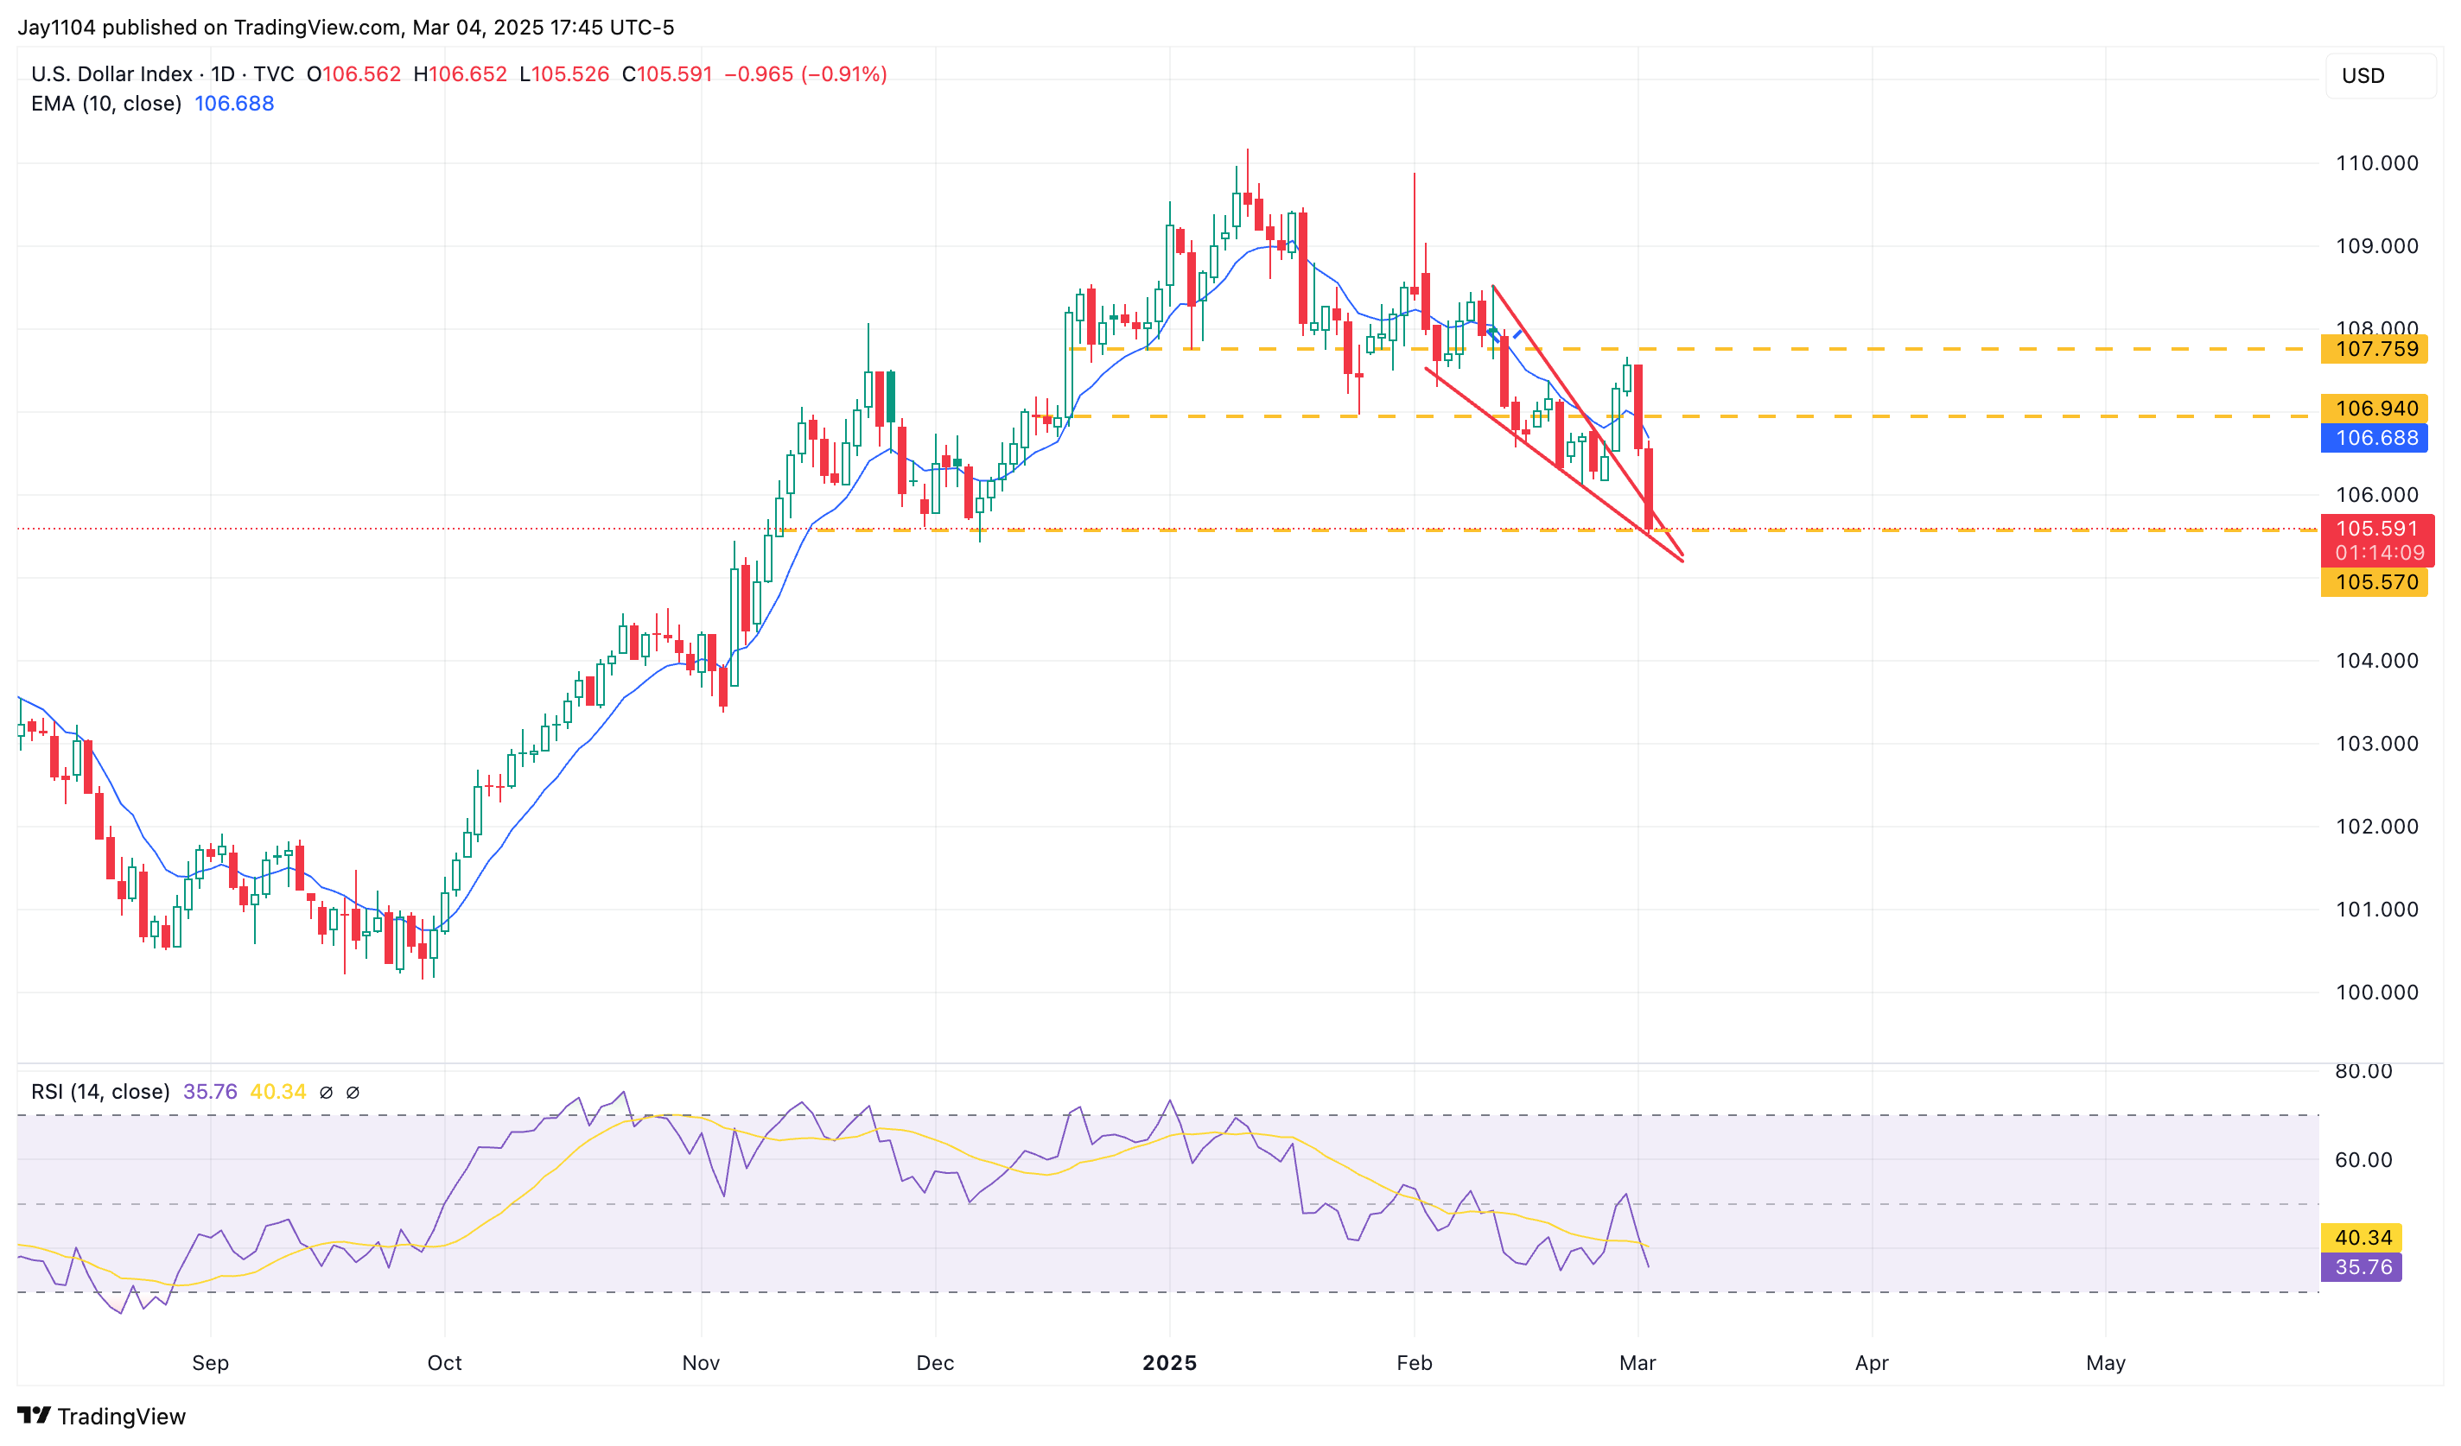
Task: Click the blue 106.688 EMA price label
Action: pos(2375,439)
